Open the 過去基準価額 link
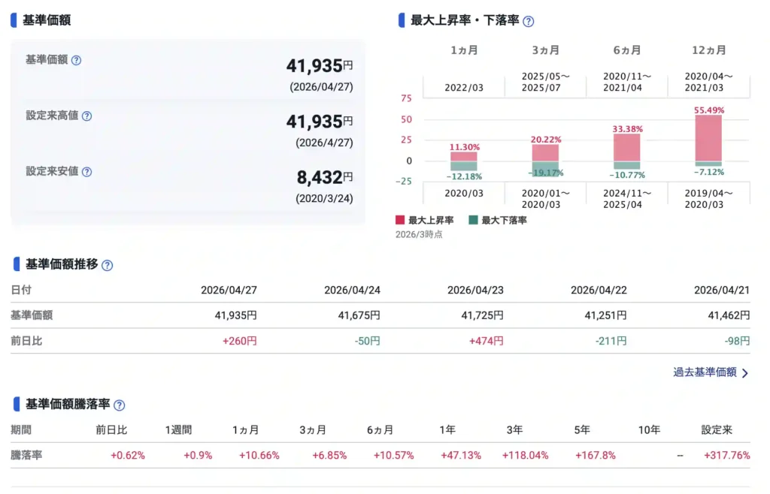770x494 pixels. (705, 372)
